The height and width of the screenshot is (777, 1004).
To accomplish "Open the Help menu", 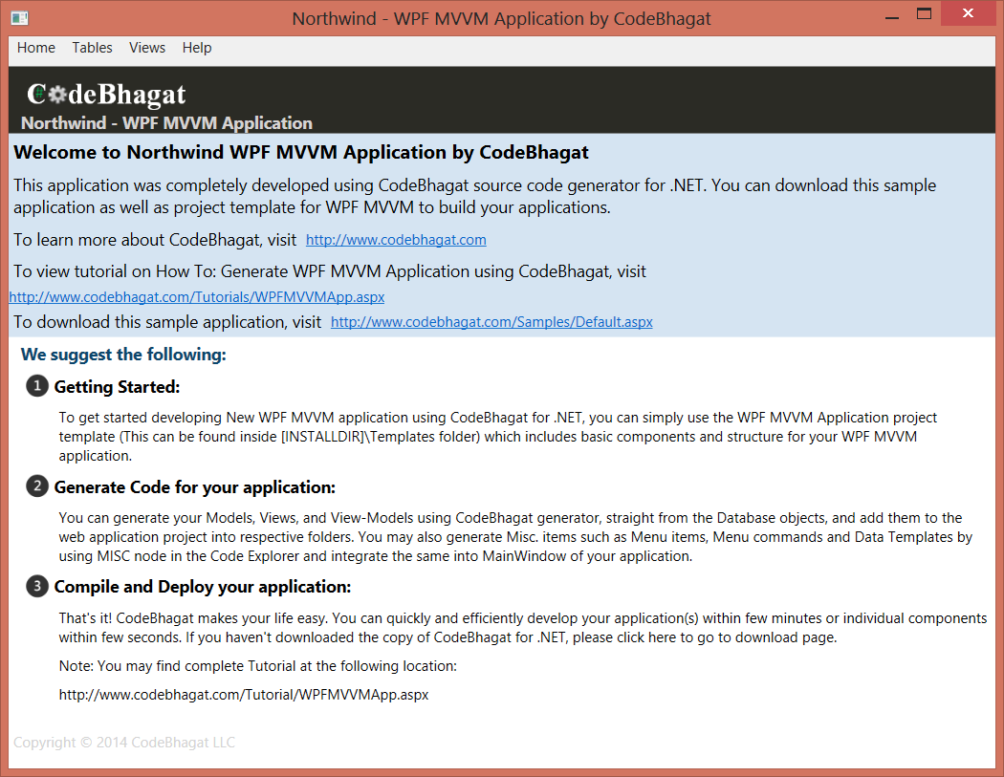I will pos(197,48).
